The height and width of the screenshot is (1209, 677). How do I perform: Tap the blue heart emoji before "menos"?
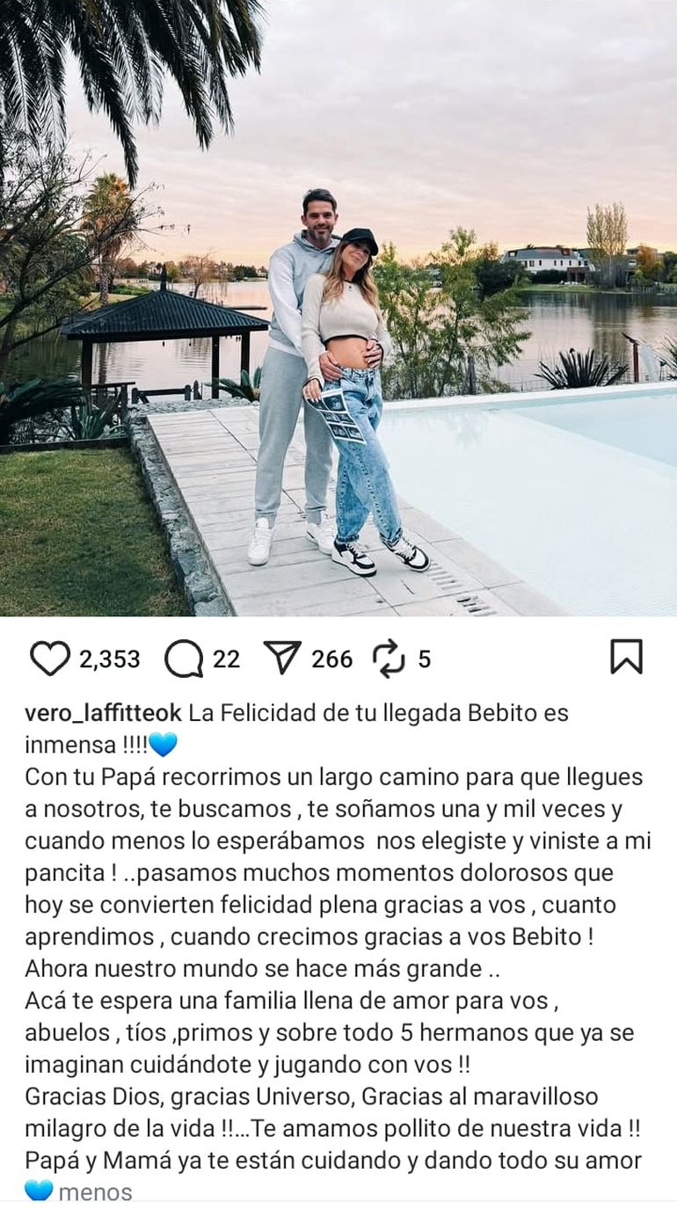click(39, 1191)
